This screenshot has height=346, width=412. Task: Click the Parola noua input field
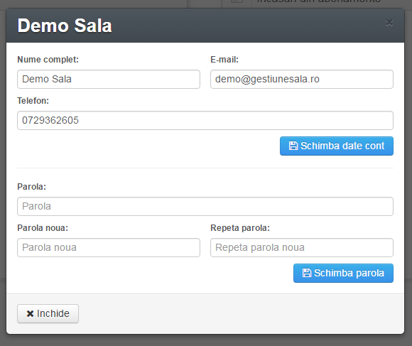109,247
